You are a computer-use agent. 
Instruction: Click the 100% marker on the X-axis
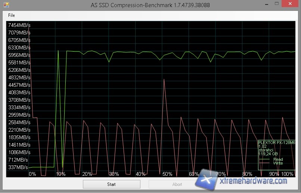[287, 174]
